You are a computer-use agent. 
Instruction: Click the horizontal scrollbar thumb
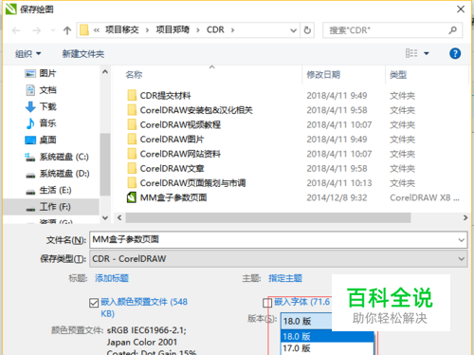pyautogui.click(x=268, y=217)
